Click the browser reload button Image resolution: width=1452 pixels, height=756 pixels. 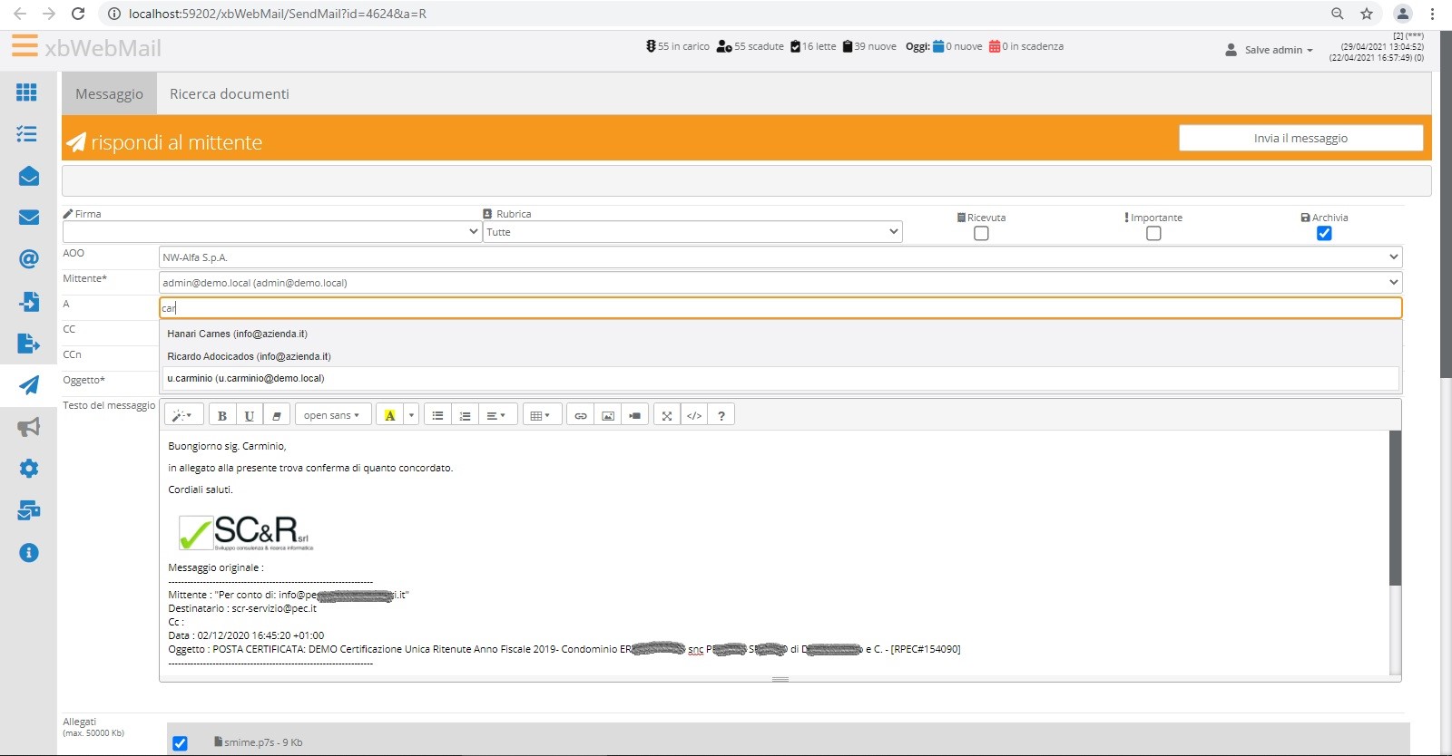pyautogui.click(x=78, y=14)
